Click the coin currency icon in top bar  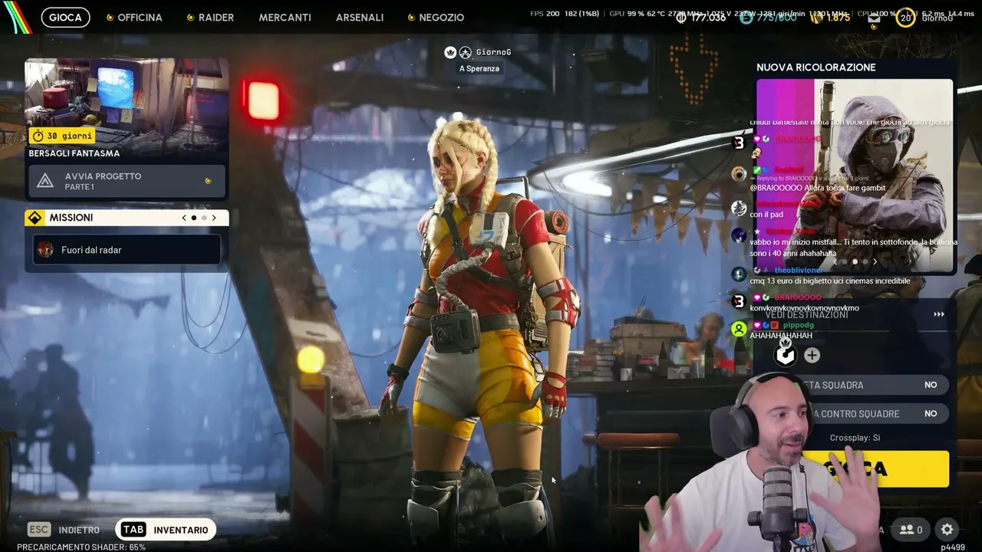pyautogui.click(x=681, y=18)
